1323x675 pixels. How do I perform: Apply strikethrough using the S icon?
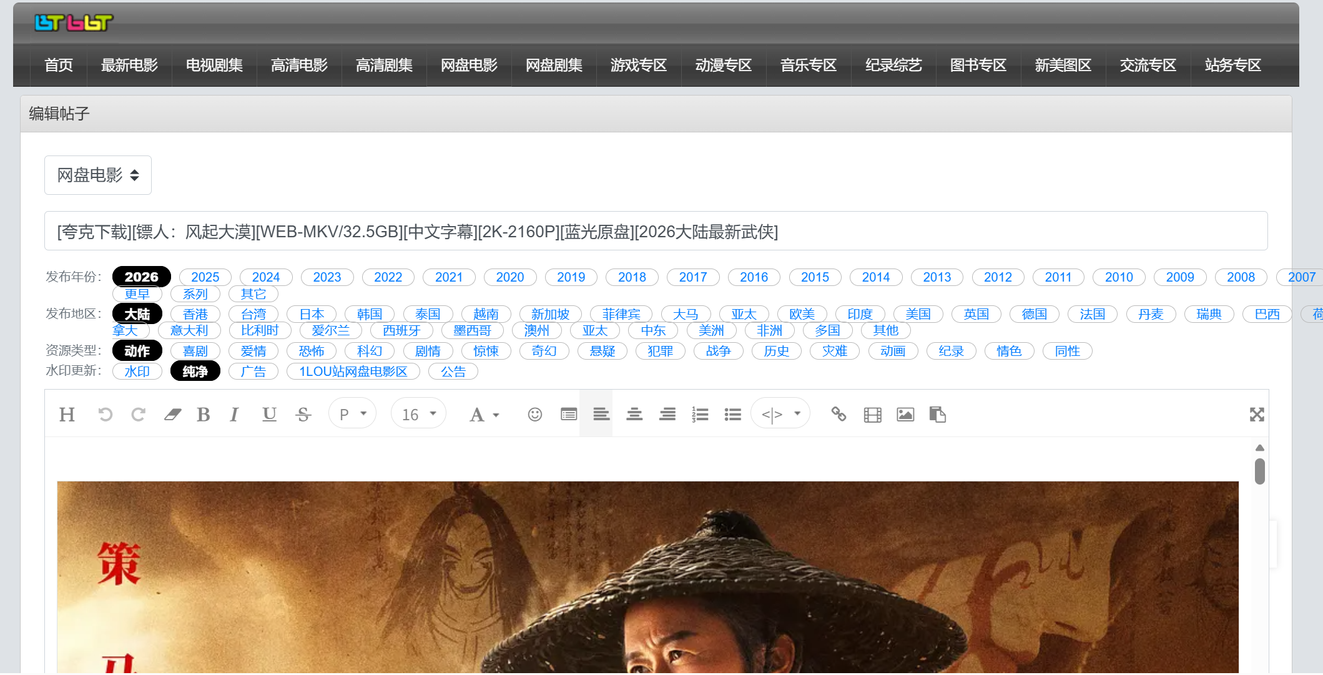click(303, 415)
